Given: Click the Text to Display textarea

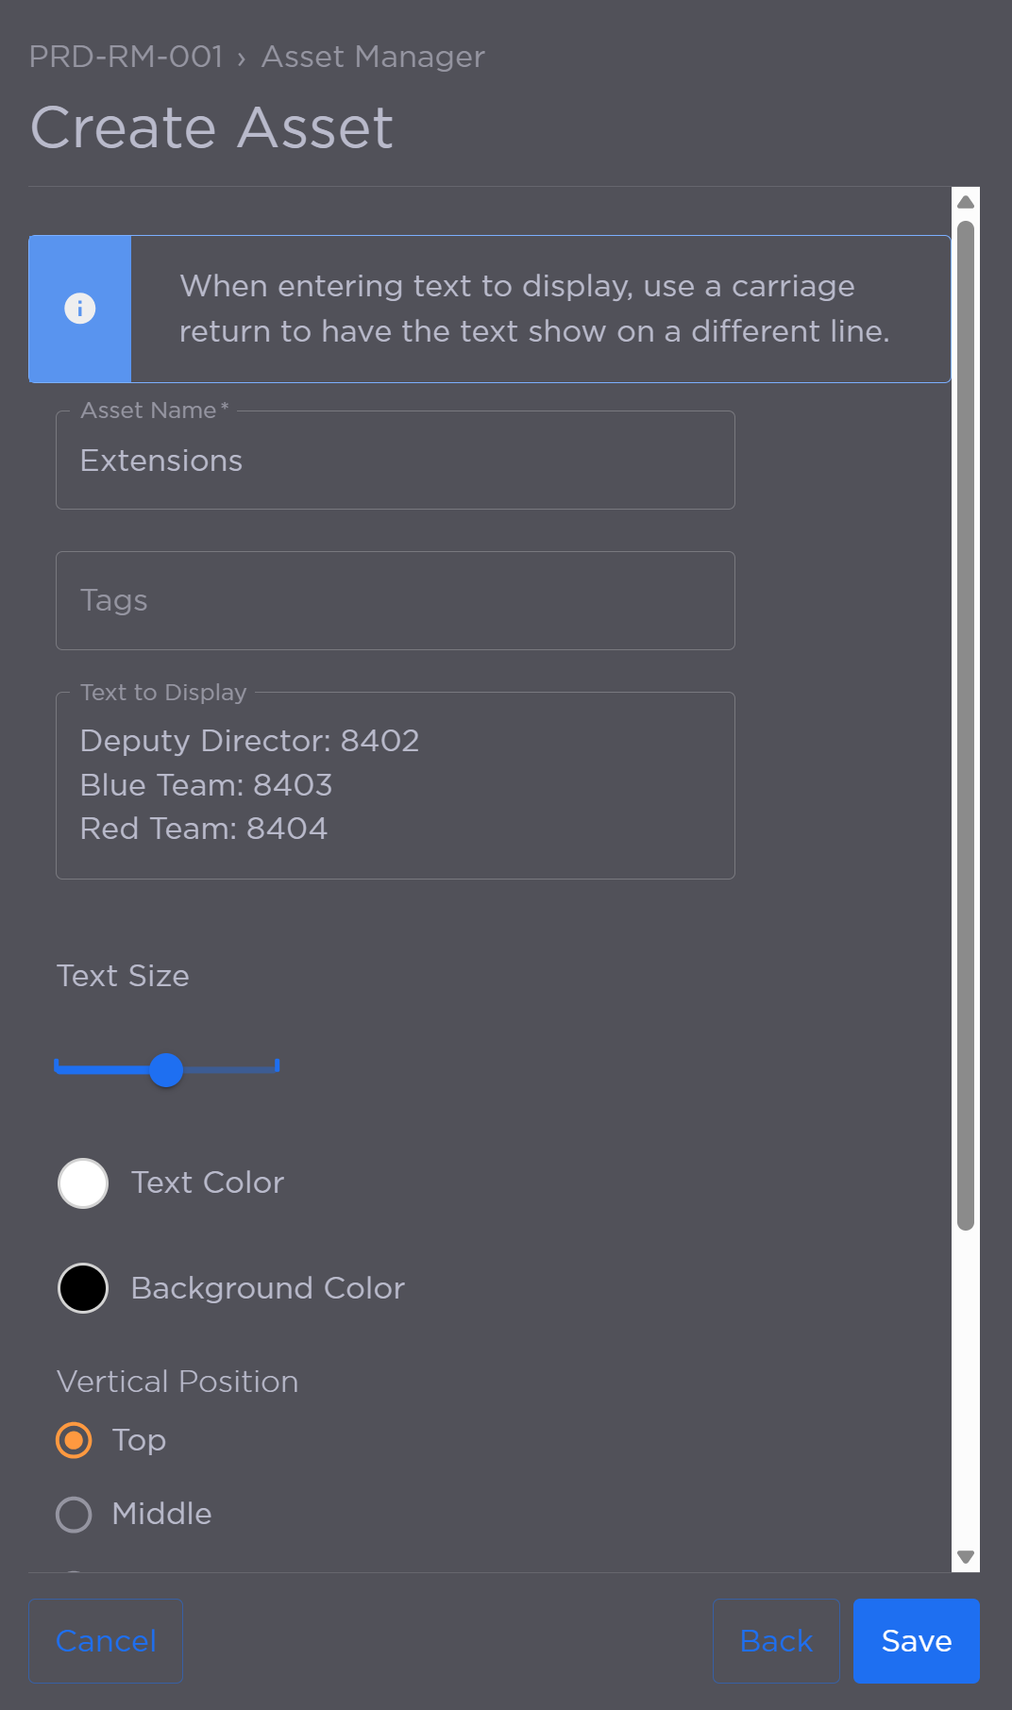Looking at the screenshot, I should click(395, 784).
